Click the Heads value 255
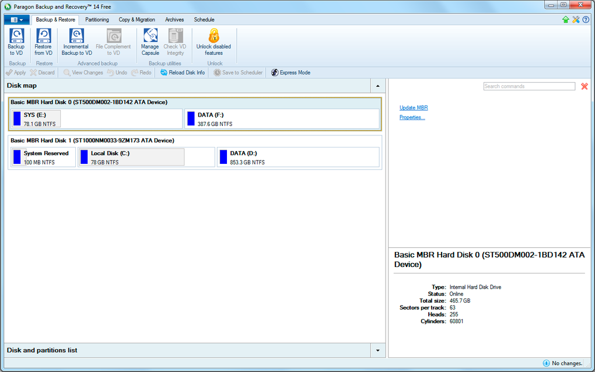Screen dimensions: 595x372 click(454, 314)
